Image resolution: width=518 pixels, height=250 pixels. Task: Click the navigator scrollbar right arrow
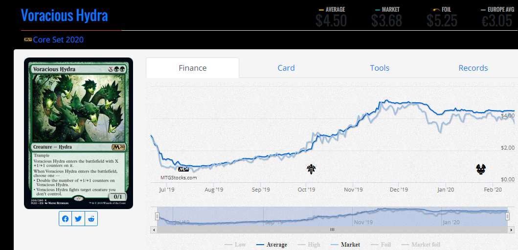512,230
